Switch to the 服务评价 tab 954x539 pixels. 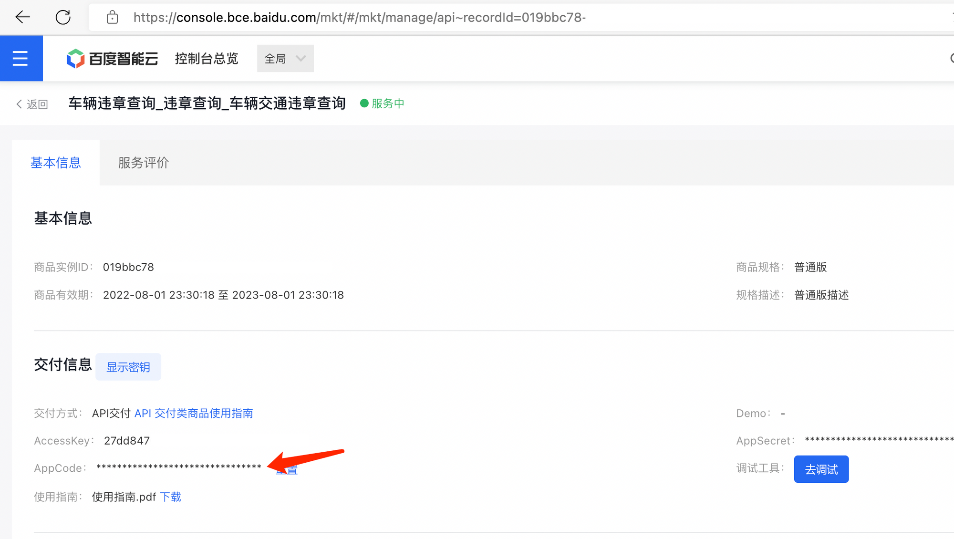[x=143, y=163]
